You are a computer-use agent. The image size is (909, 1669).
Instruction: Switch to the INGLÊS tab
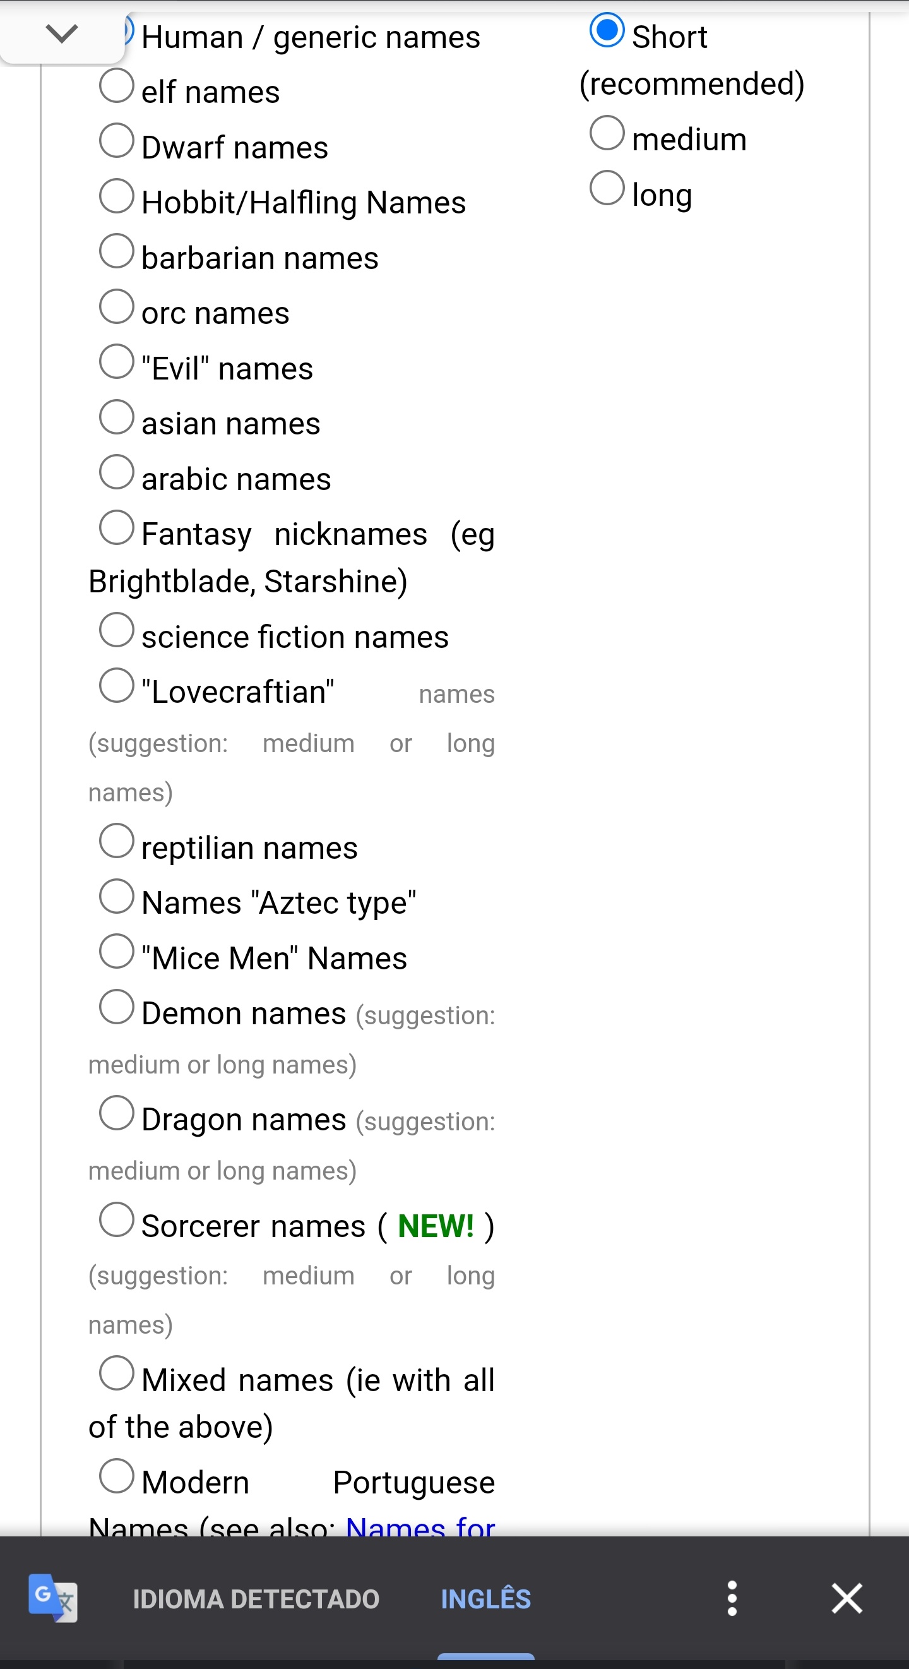485,1599
